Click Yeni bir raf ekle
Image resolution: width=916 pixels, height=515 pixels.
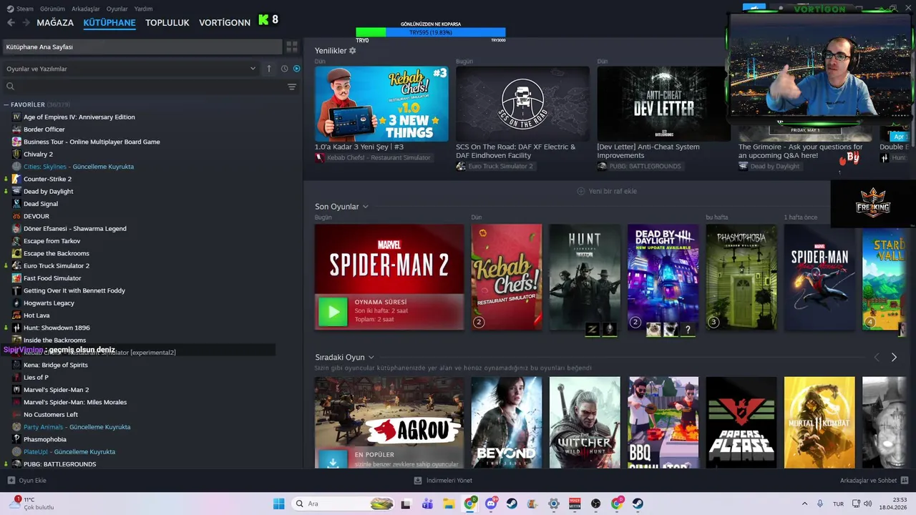coord(607,191)
